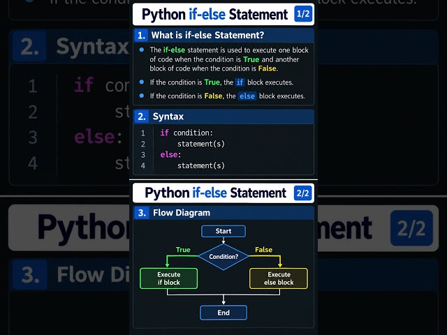Click the Start box in the flow diagram
447x335 pixels.
tap(223, 231)
